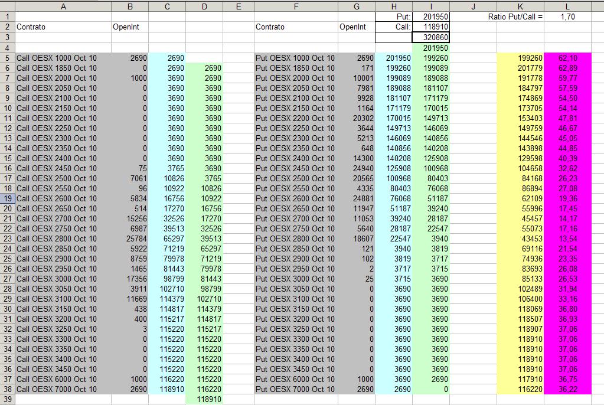Image resolution: width=604 pixels, height=405 pixels.
Task: Click value 2690 in column I row 37
Action: [x=430, y=379]
